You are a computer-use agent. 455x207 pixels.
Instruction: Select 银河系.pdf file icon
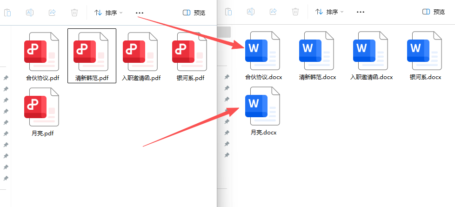click(189, 52)
